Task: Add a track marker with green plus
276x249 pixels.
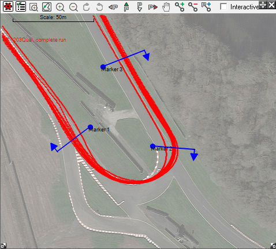Action: 180,7
